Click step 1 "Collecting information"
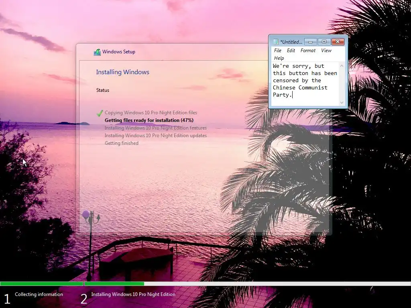The height and width of the screenshot is (308, 411). click(x=39, y=294)
